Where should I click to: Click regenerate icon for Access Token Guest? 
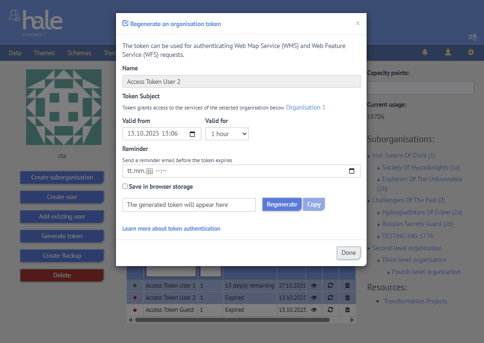tap(330, 310)
